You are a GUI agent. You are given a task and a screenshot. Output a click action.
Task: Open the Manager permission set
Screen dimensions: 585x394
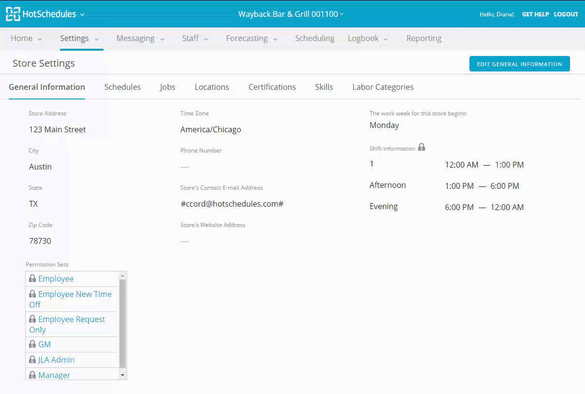(x=54, y=375)
